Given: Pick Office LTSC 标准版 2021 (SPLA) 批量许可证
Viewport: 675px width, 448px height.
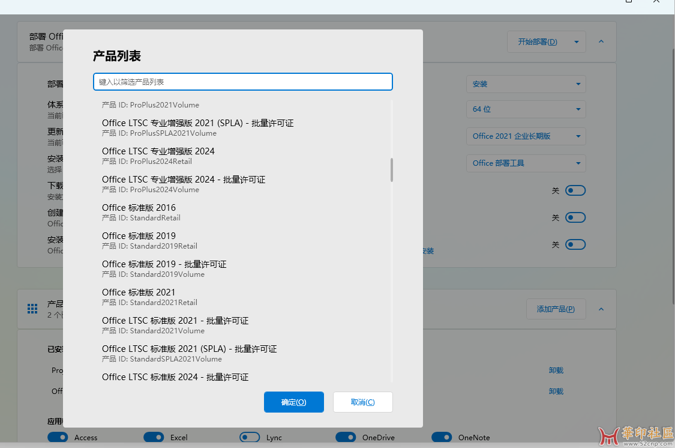Looking at the screenshot, I should pos(243,354).
